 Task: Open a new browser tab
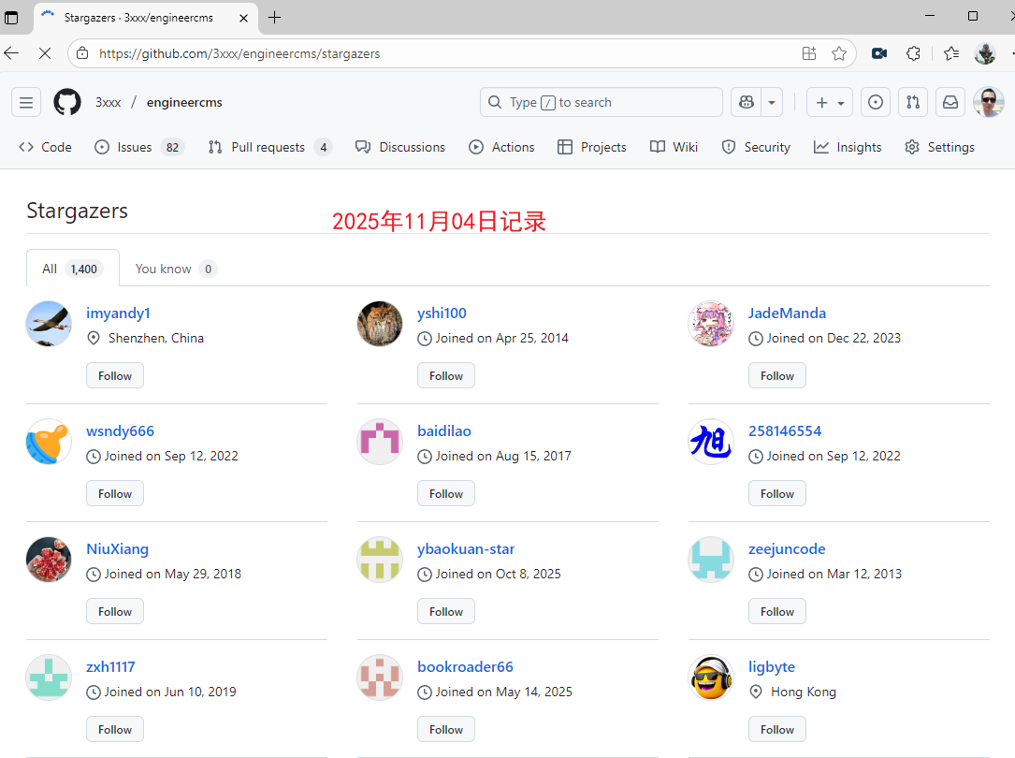point(274,17)
